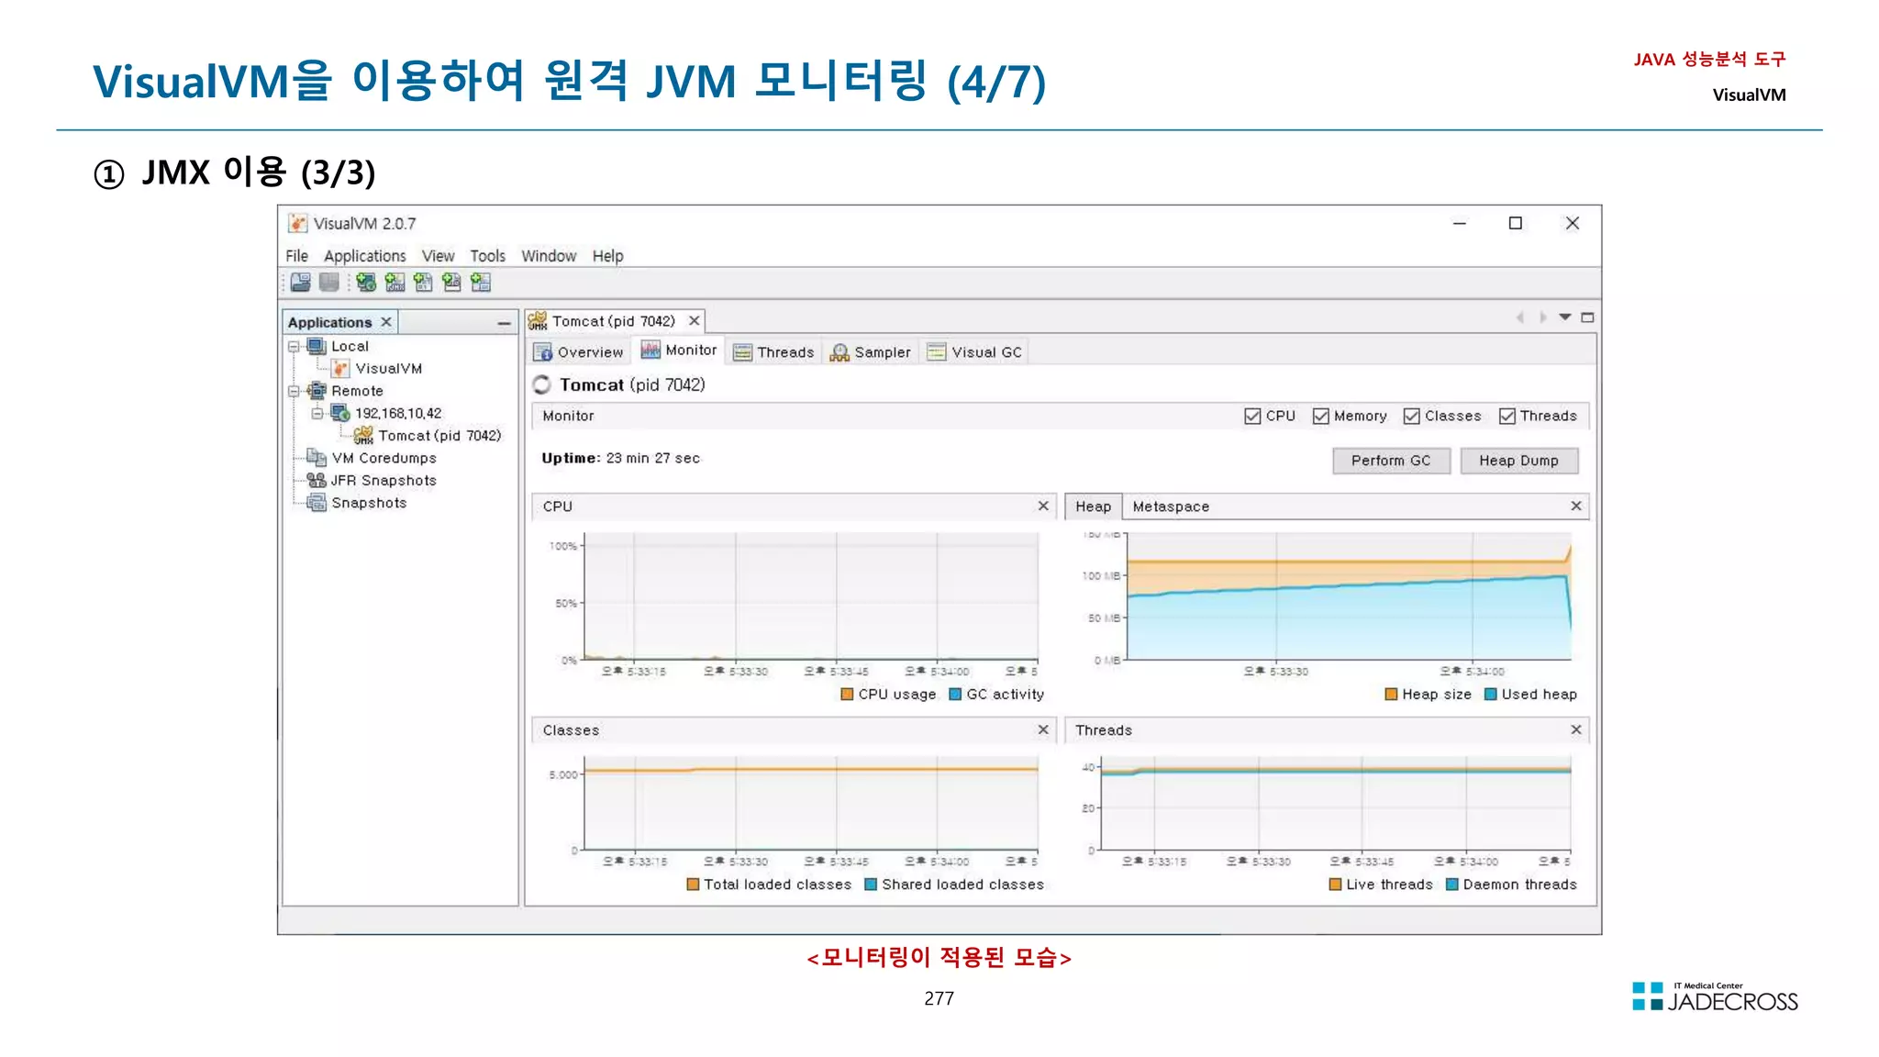
Task: Open the File menu
Action: [x=296, y=256]
